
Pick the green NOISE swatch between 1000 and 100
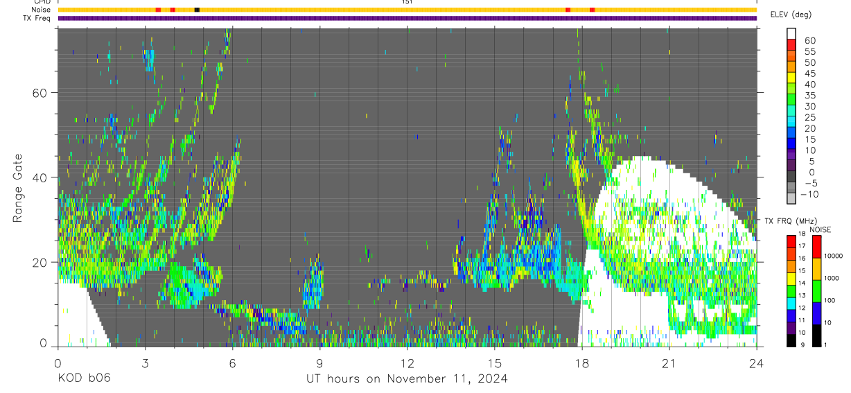816,290
